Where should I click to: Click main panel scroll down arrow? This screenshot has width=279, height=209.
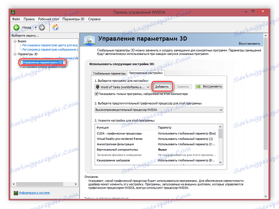point(266,196)
